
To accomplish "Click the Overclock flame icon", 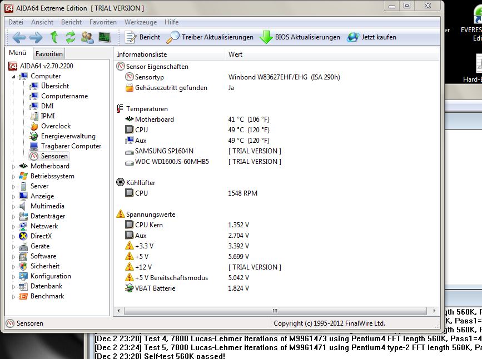I will [34, 126].
